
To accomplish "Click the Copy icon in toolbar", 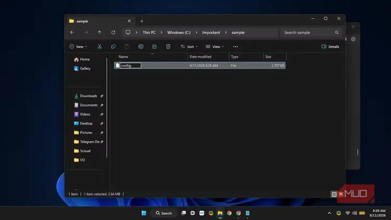I will (113, 46).
